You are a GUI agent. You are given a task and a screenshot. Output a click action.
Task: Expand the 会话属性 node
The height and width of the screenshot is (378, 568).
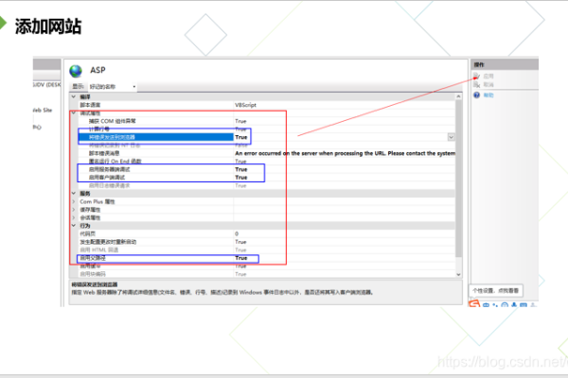click(x=73, y=217)
